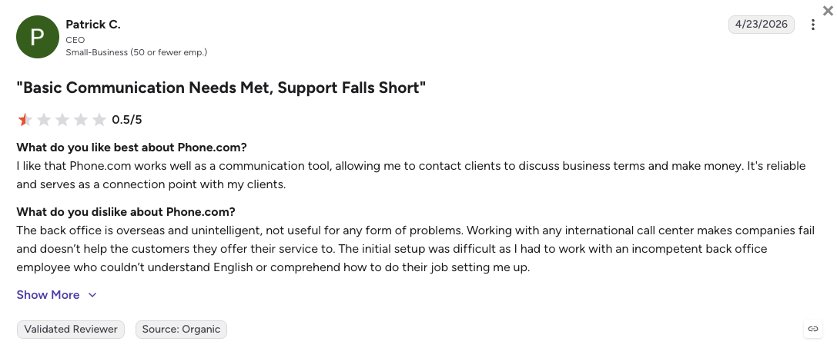Screen dimensions: 837x348
Task: Click the fifth gray rating star
Action: click(x=99, y=119)
